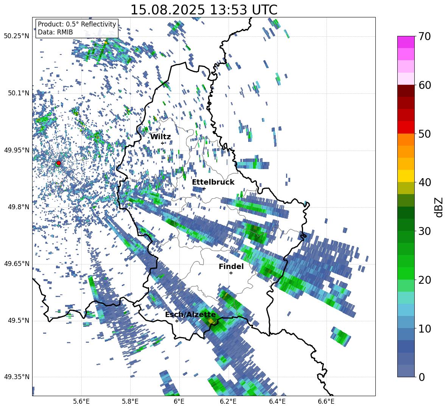Image resolution: width=448 pixels, height=409 pixels.
Task: Click the 20 tick on colorbar
Action: [425, 280]
